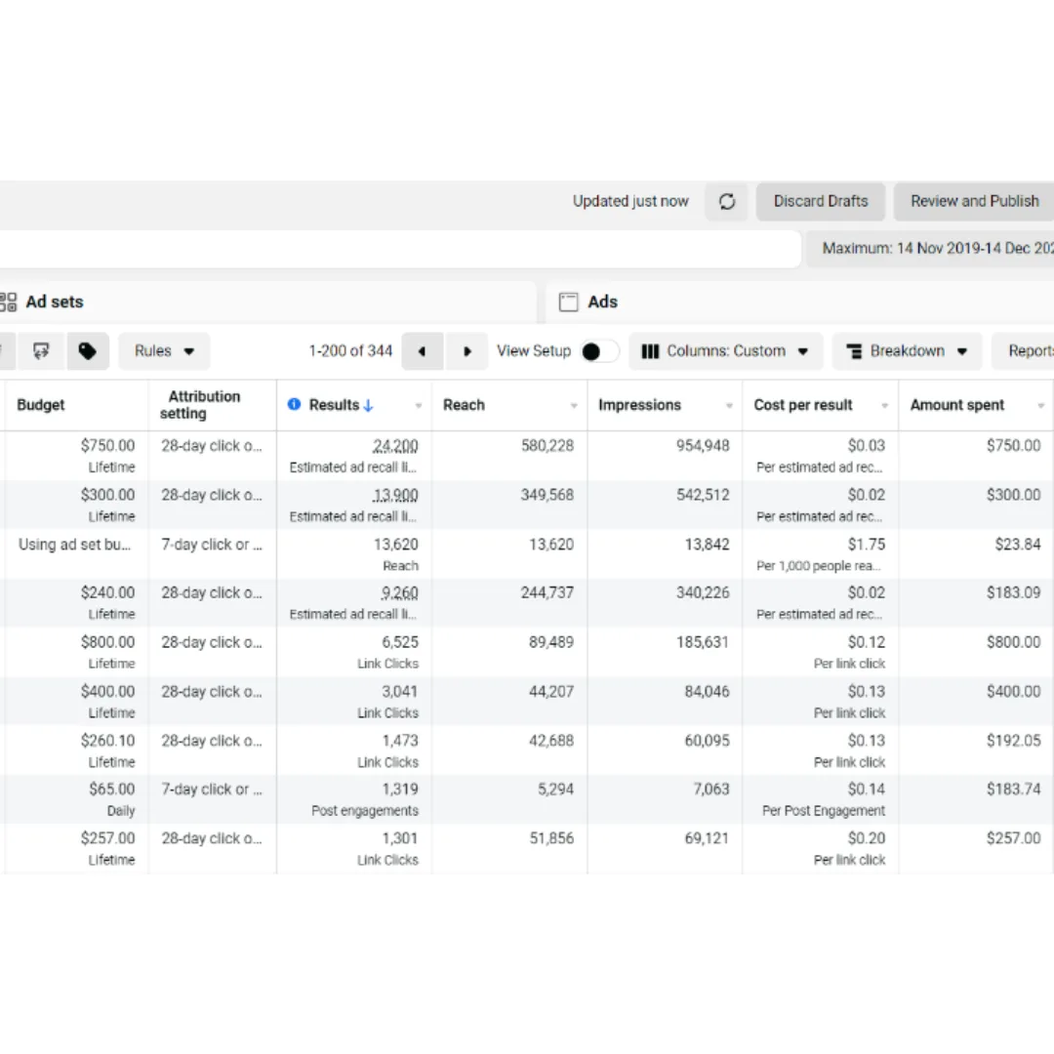
Task: Expand the Breakdown dropdown
Action: [907, 350]
